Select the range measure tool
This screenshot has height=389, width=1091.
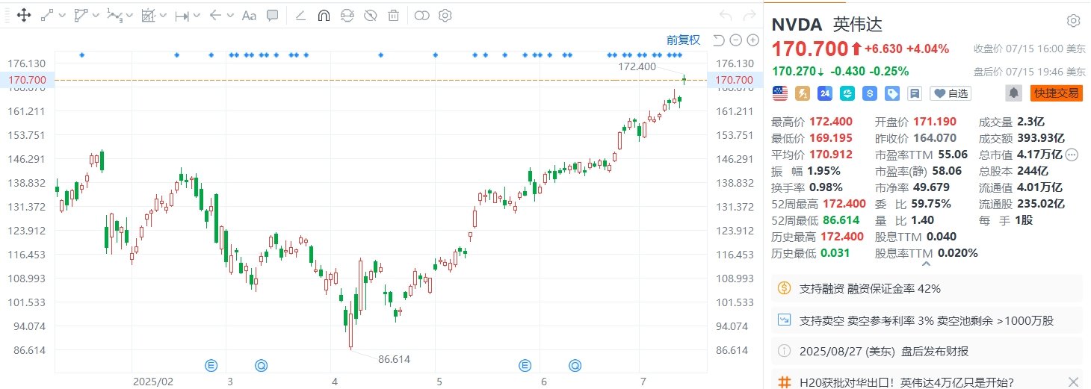(x=182, y=15)
